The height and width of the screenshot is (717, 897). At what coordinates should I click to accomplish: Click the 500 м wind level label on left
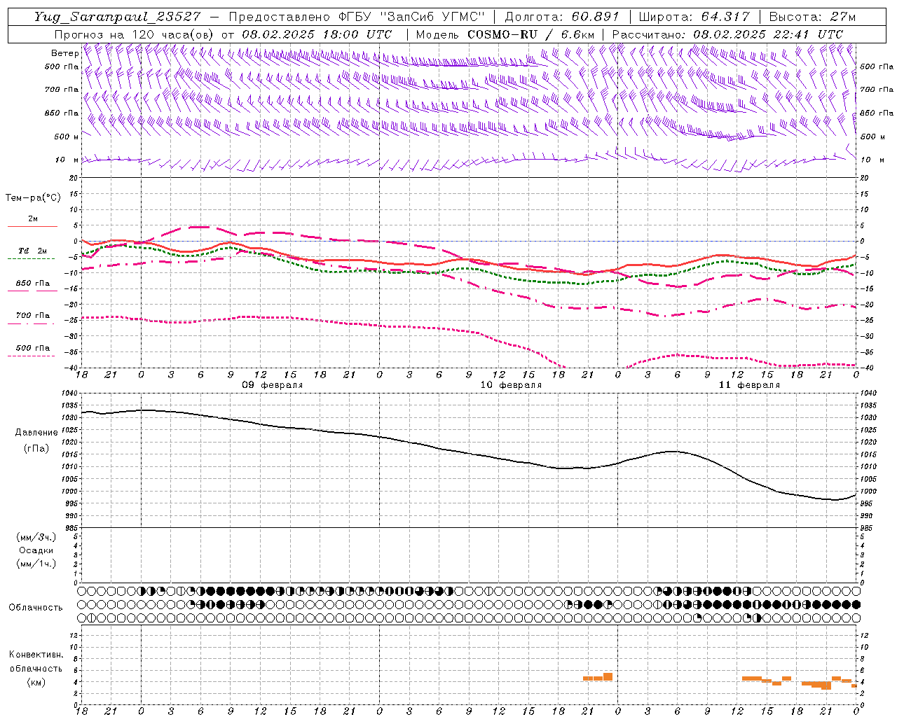(67, 137)
